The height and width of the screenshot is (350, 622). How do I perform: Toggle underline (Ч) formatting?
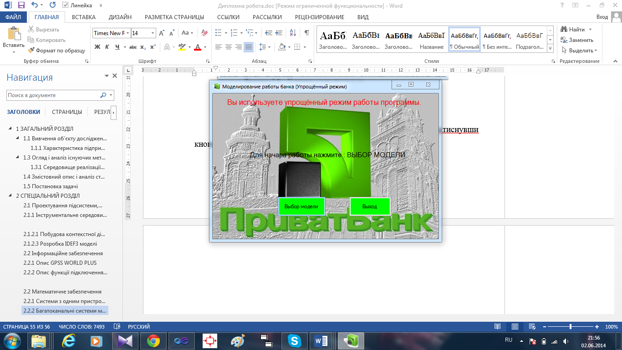click(x=117, y=47)
